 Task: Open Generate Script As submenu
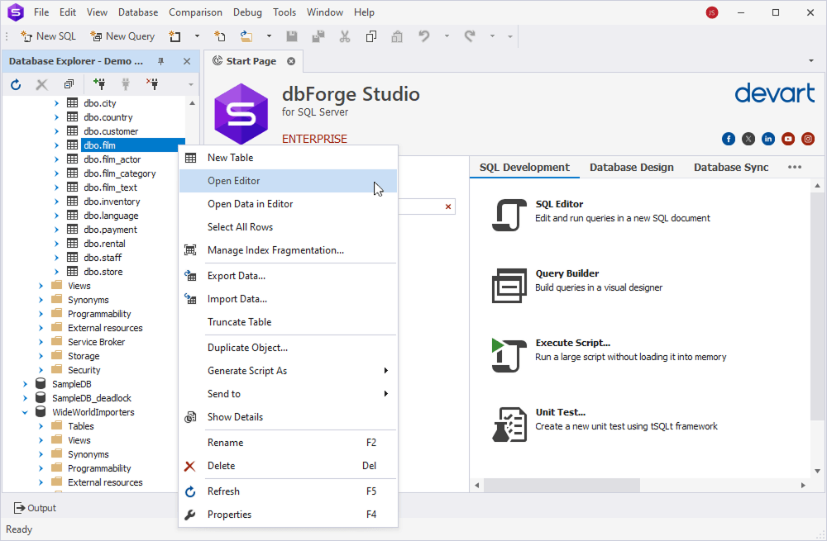(288, 371)
